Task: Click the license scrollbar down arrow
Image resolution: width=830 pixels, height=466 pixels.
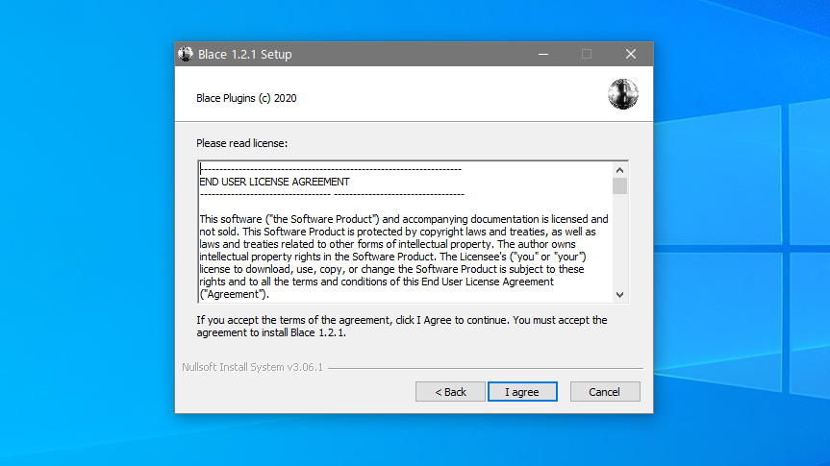Action: tap(619, 295)
